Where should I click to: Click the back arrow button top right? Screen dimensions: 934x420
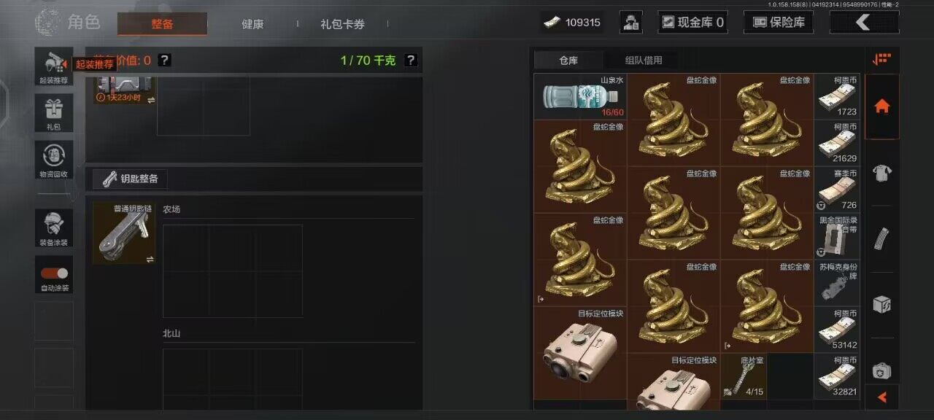tap(865, 23)
